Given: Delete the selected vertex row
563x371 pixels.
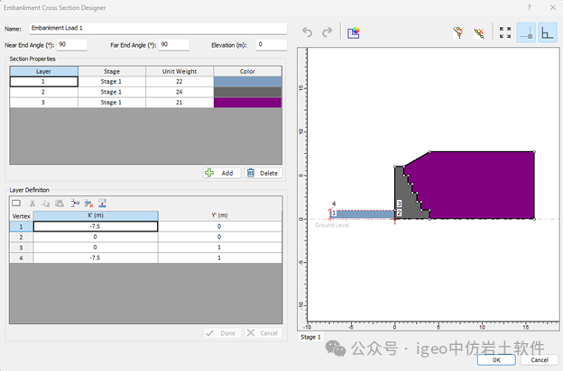Looking at the screenshot, I should point(88,204).
